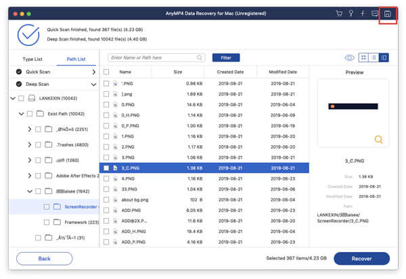Switch to content preview view
The image size is (406, 279).
coord(384,57)
